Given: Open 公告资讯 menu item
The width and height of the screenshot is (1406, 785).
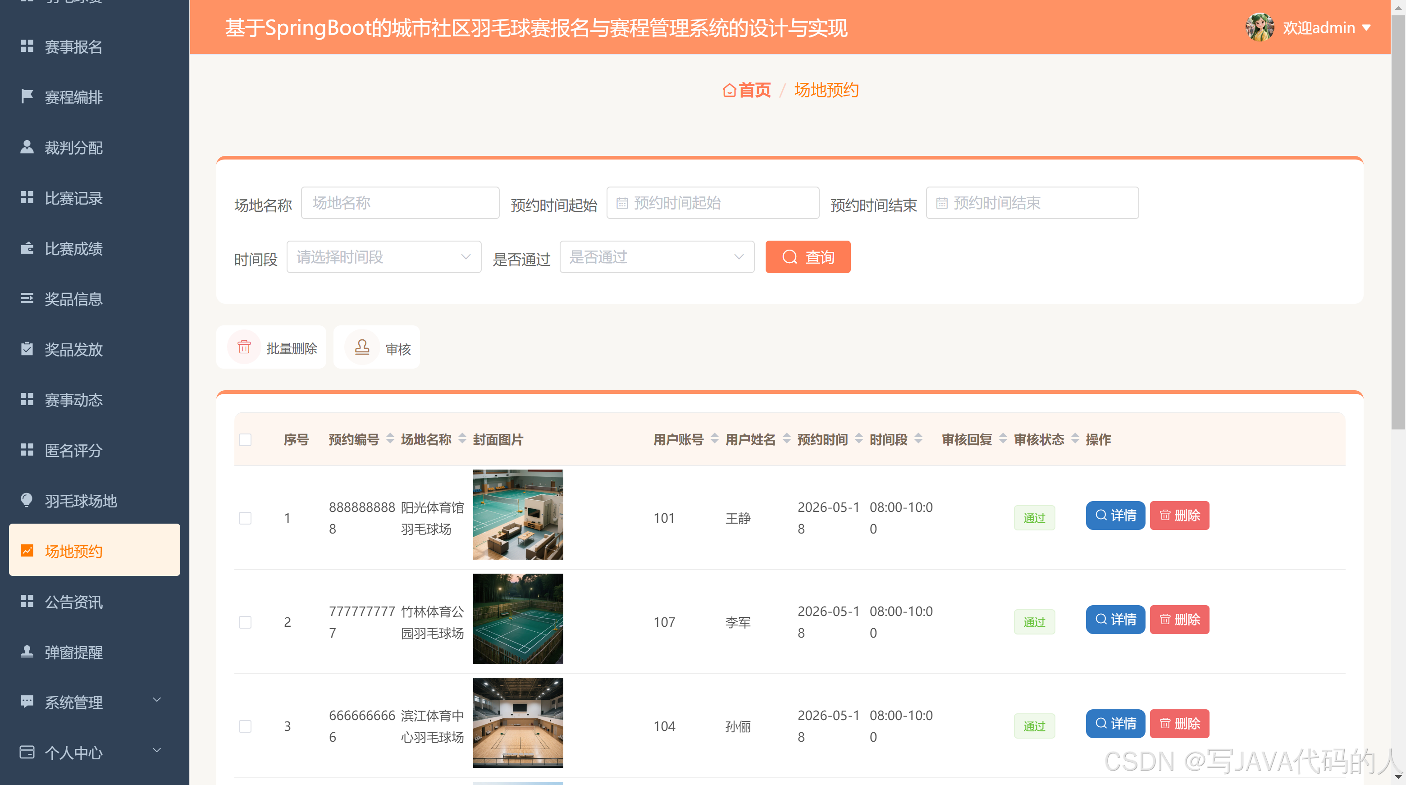Looking at the screenshot, I should tap(95, 602).
